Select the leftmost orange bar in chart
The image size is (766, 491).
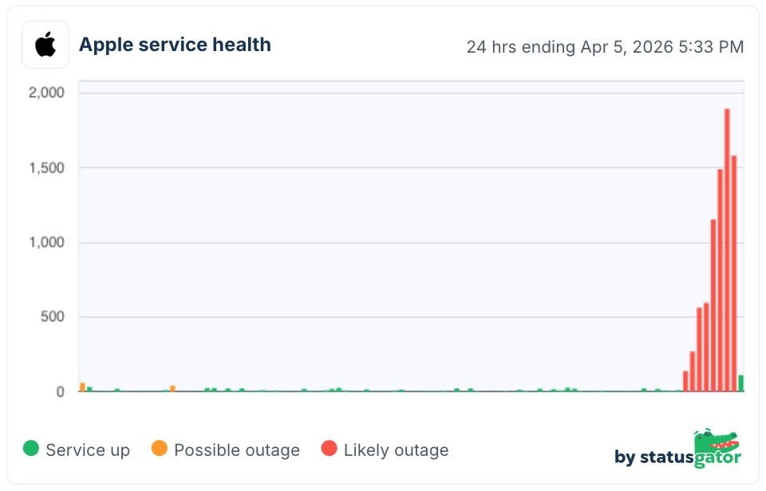point(82,387)
